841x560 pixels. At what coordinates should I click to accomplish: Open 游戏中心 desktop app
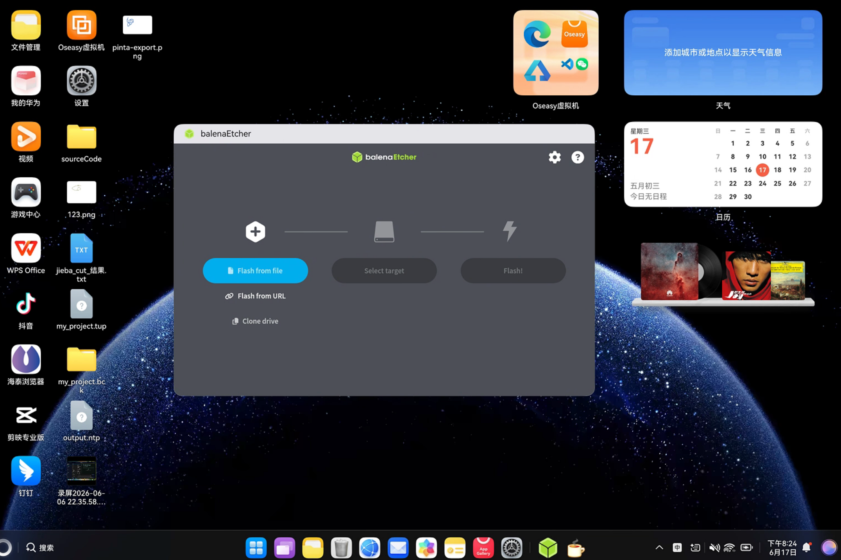(x=26, y=198)
